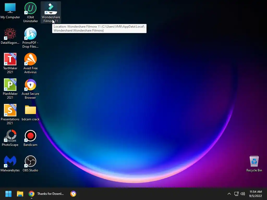The width and height of the screenshot is (267, 200).
Task: Select the DataWagon desktop shortcut
Action: pos(10,36)
